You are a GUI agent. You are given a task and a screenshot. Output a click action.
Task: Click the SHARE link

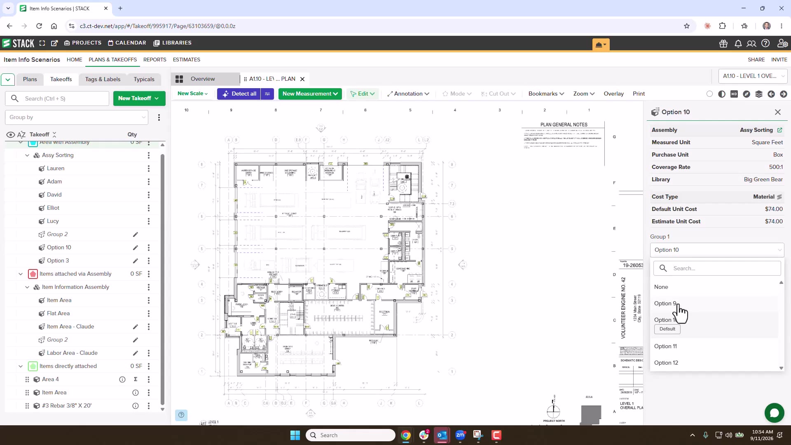(x=756, y=60)
